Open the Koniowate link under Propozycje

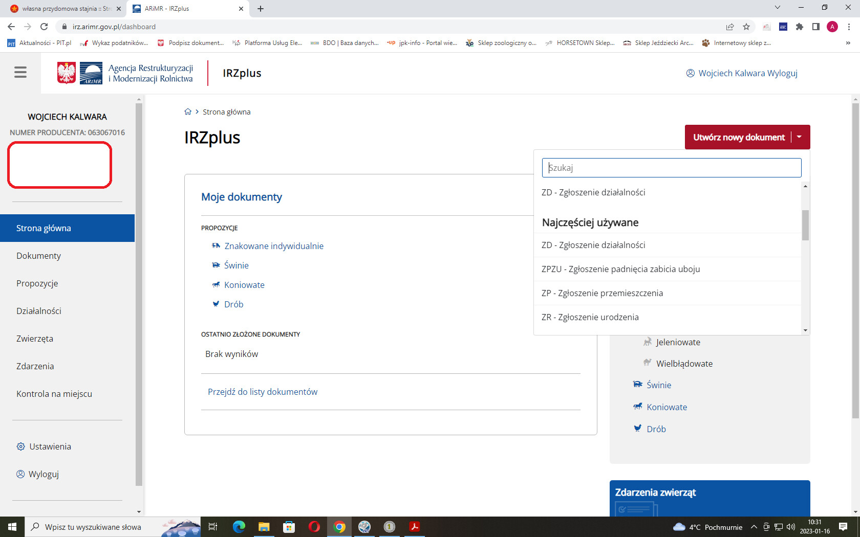pyautogui.click(x=244, y=285)
